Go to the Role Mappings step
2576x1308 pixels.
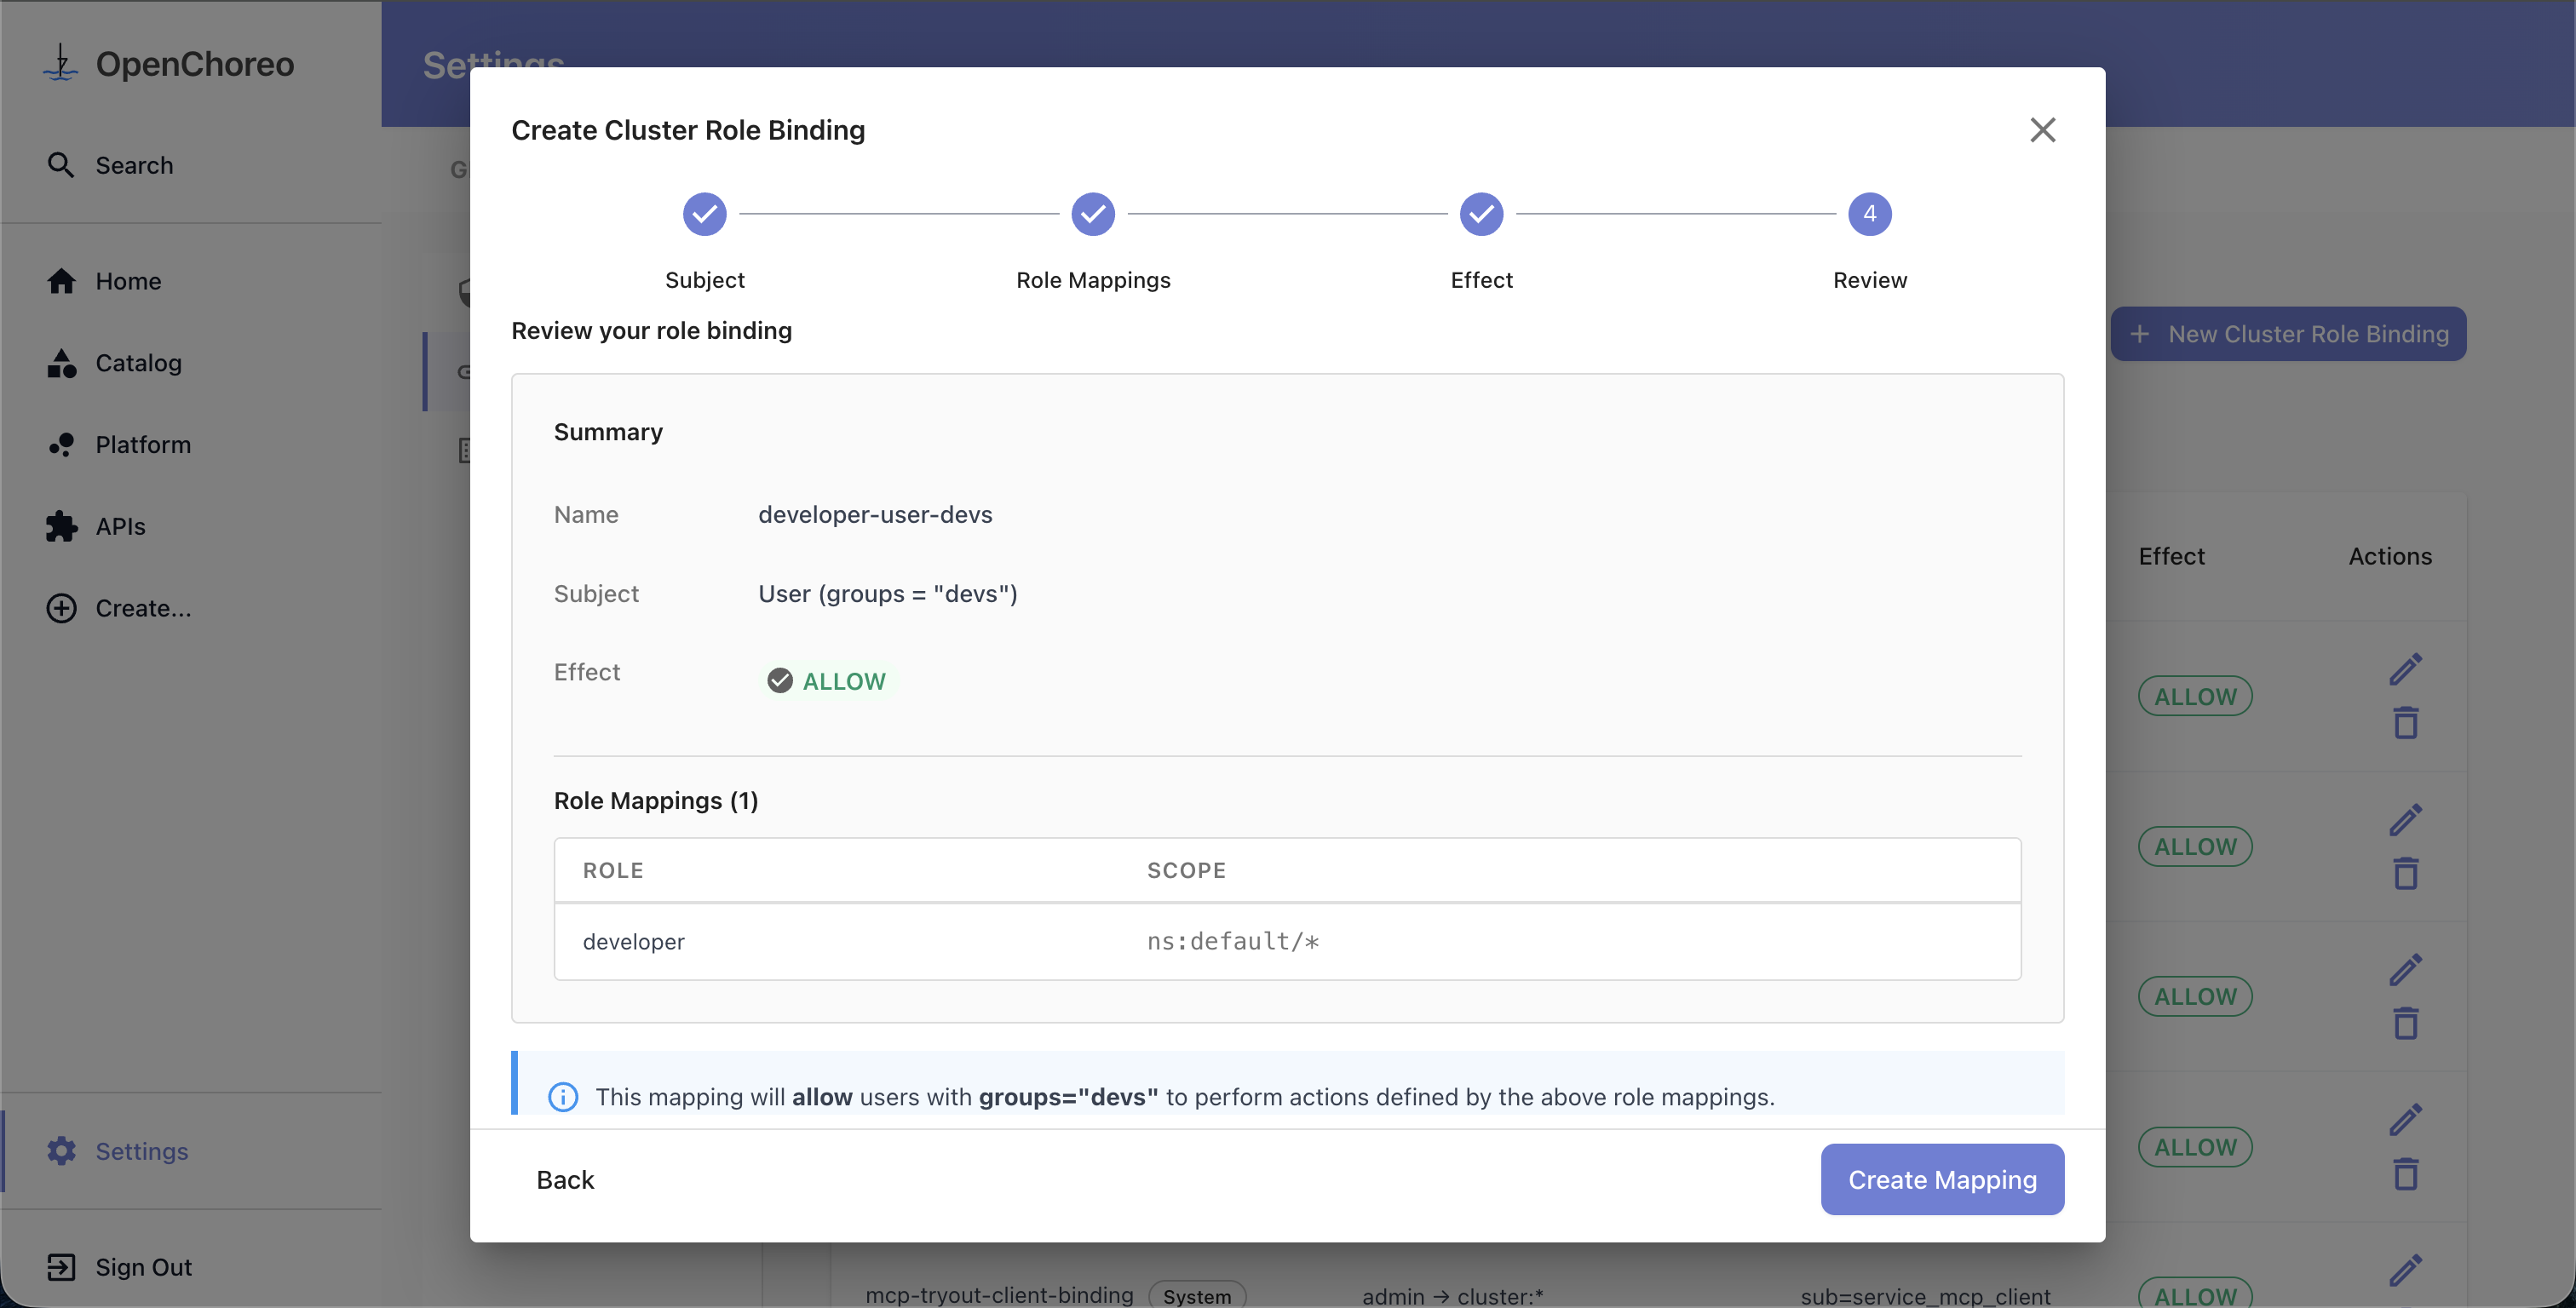[1092, 214]
